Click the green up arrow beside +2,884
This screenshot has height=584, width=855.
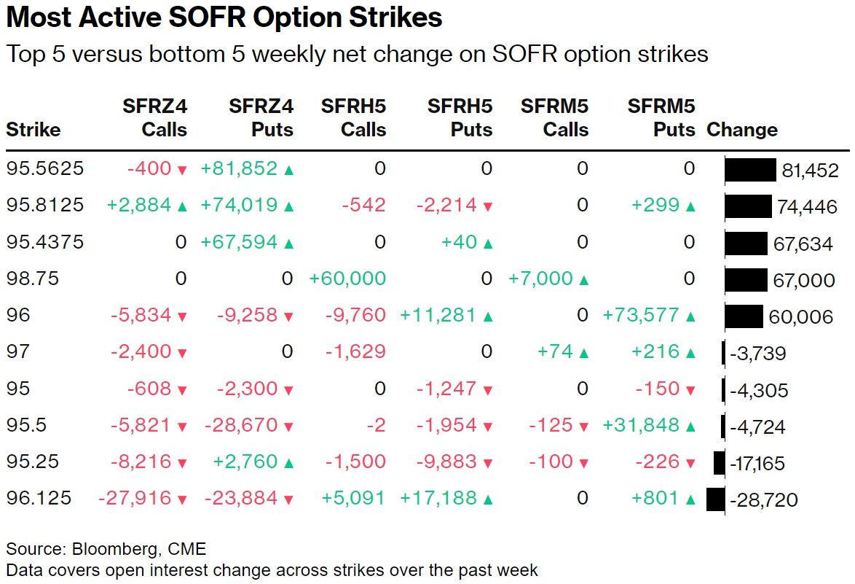(182, 206)
